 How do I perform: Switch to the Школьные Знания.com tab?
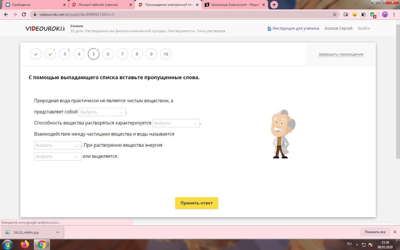(x=234, y=5)
